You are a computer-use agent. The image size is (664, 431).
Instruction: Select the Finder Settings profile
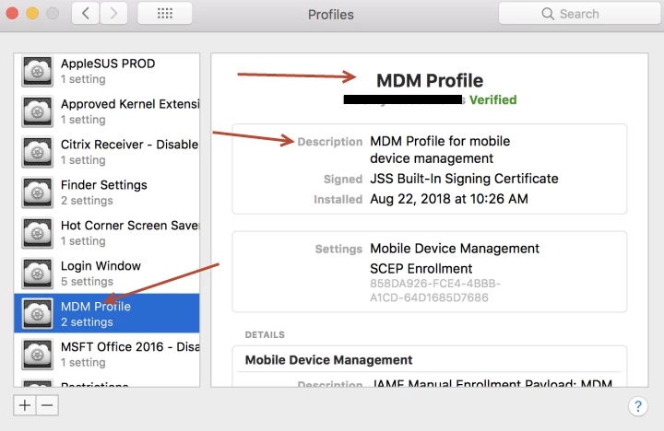coord(107,192)
